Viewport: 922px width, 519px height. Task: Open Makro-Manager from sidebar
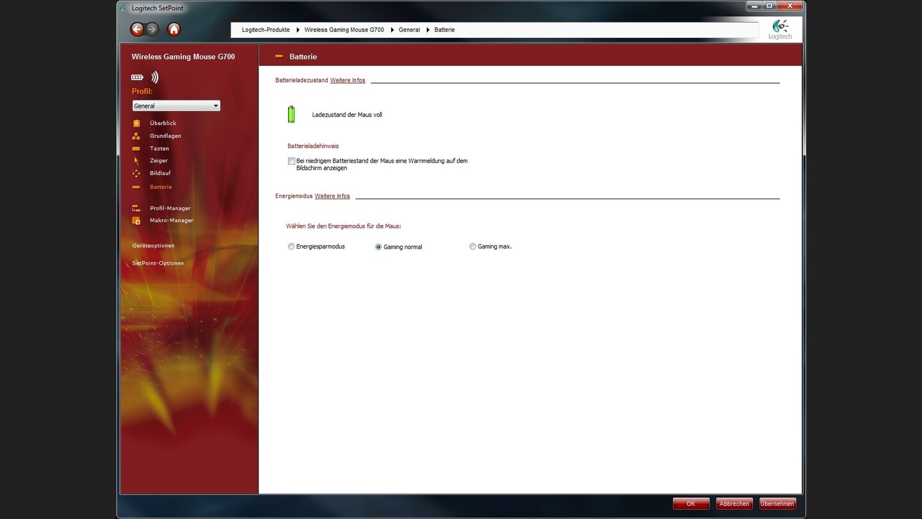click(x=172, y=220)
